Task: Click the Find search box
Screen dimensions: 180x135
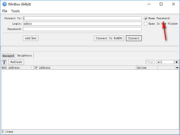Action: [x=150, y=62]
